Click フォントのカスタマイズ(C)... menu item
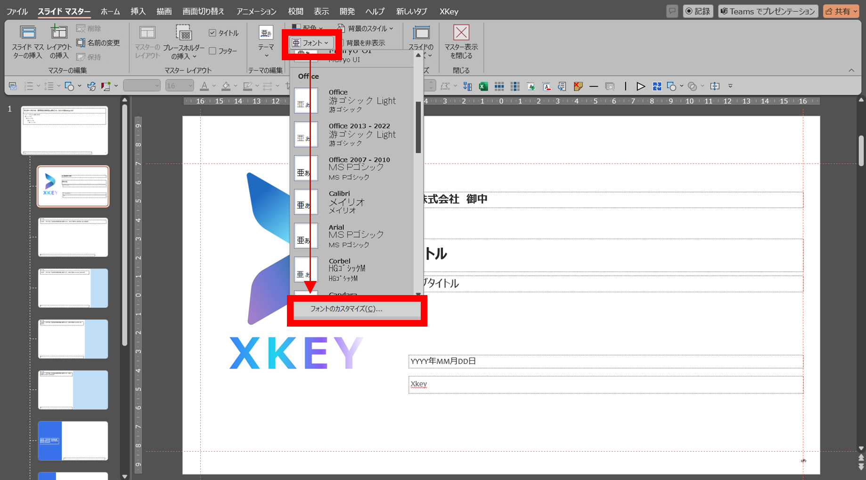This screenshot has height=480, width=866. click(357, 309)
